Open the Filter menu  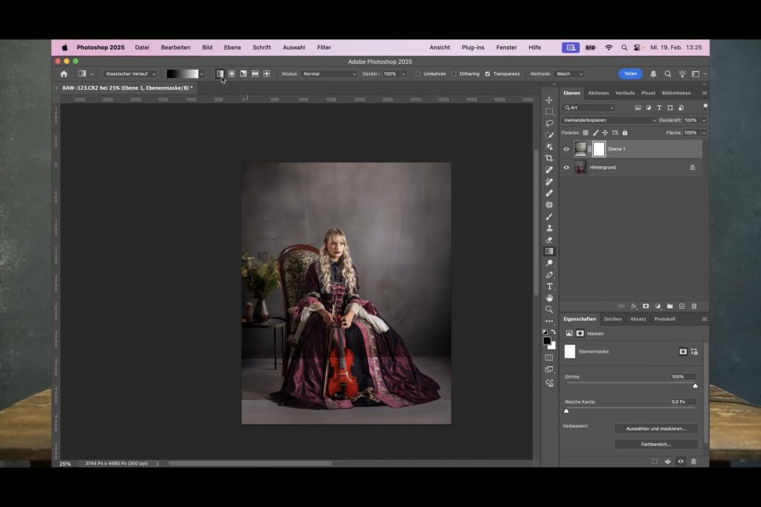(324, 48)
